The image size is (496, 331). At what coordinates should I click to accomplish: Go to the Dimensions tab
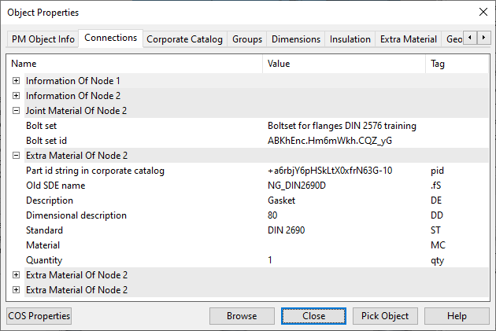[x=296, y=39]
